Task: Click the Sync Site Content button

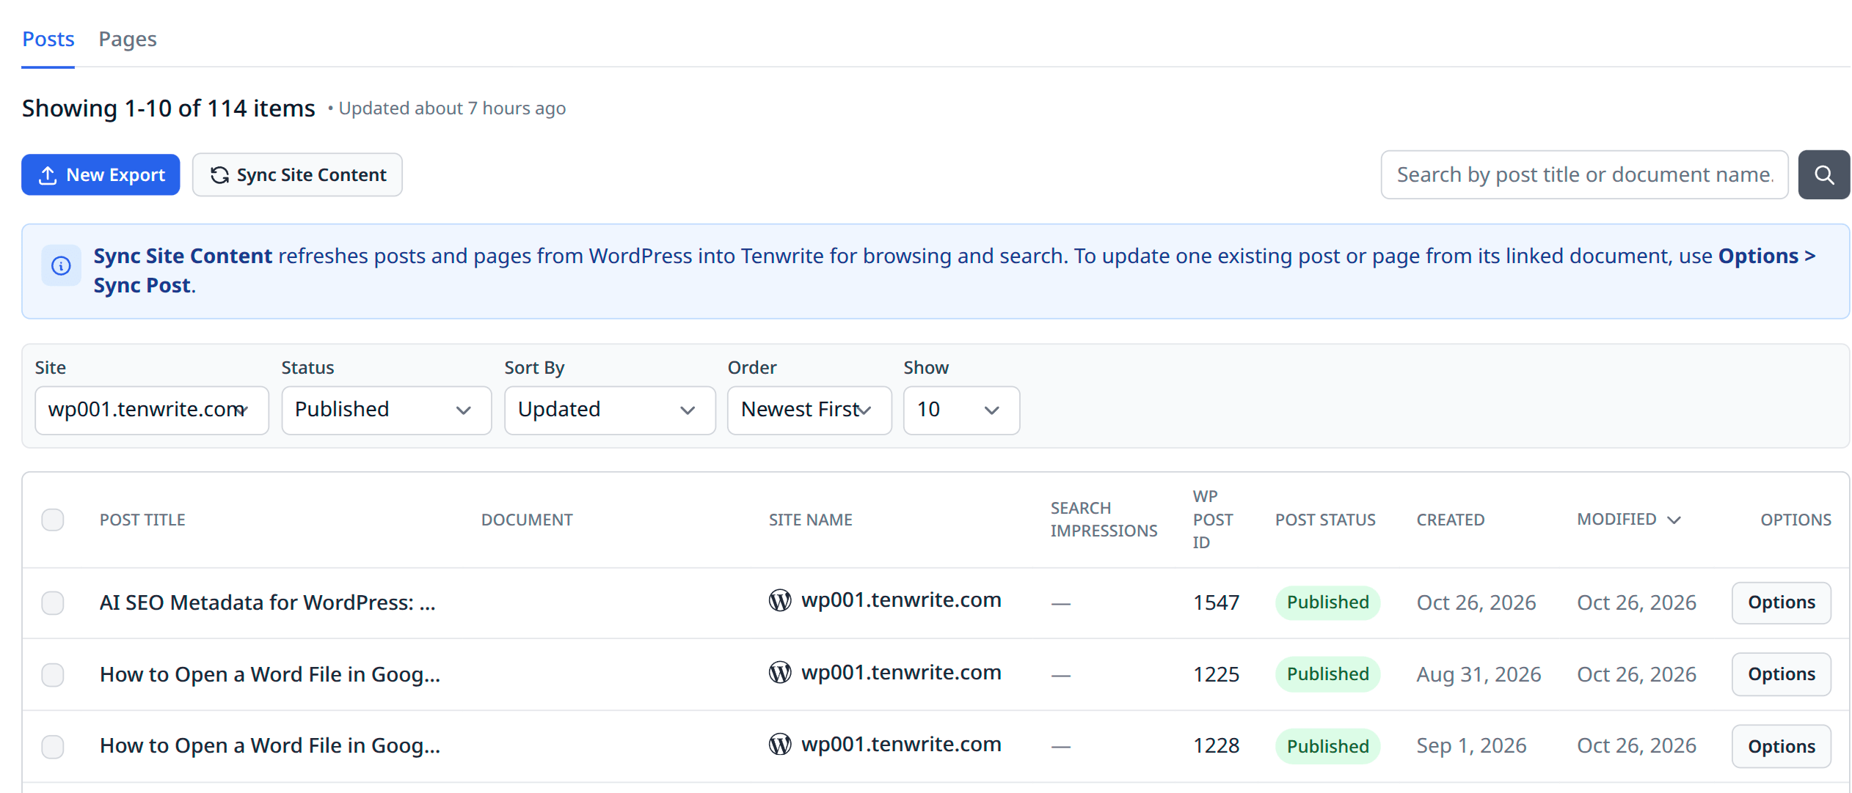Action: coord(297,174)
